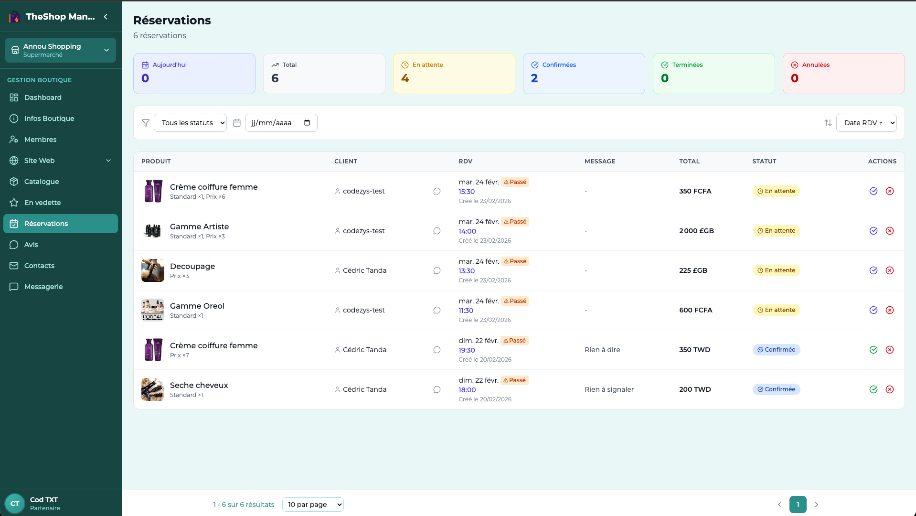Open the Membres section
The image size is (916, 516).
(40, 140)
